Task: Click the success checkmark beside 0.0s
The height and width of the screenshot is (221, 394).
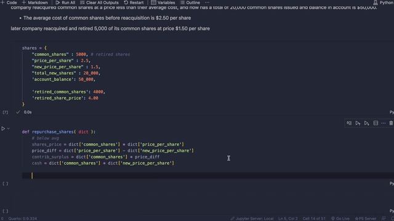Action: pos(18,112)
